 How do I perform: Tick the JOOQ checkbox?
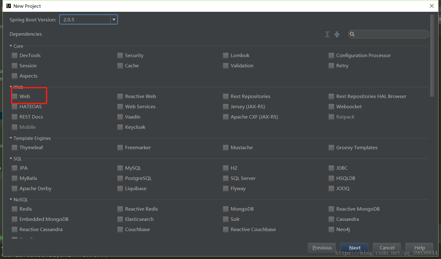(x=331, y=189)
